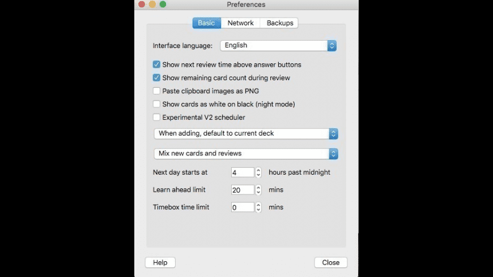Enable Paste clipboard images as PNG

(x=156, y=90)
